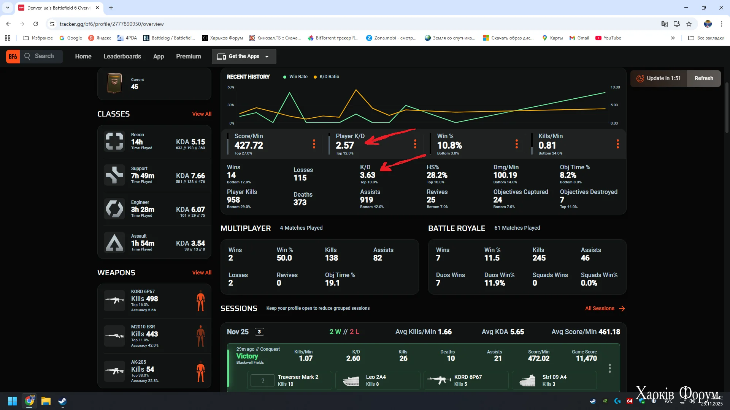
Task: Click the KORD 6P67 weapon icon
Action: (x=114, y=301)
